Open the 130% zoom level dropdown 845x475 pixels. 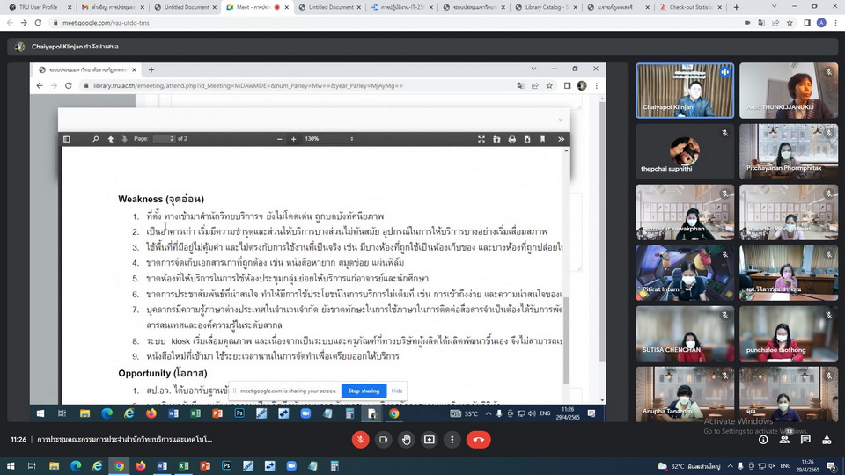coord(328,139)
